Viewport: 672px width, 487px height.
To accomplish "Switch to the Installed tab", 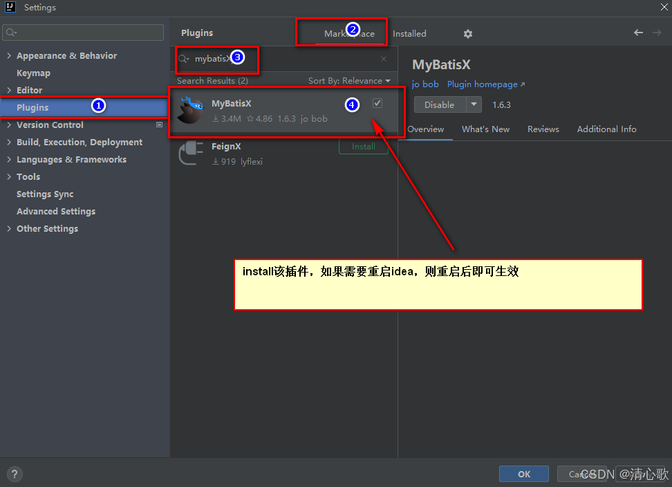I will coord(409,33).
